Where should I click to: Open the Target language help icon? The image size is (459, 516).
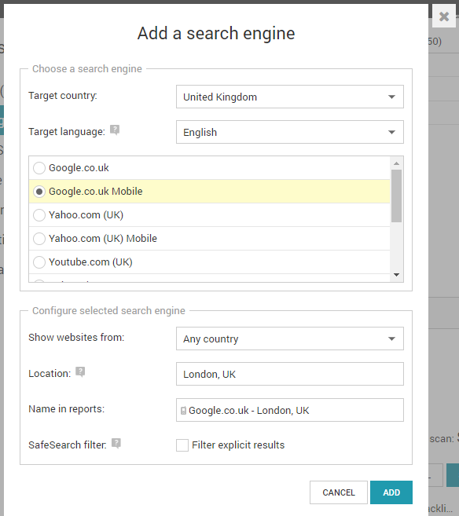click(115, 130)
